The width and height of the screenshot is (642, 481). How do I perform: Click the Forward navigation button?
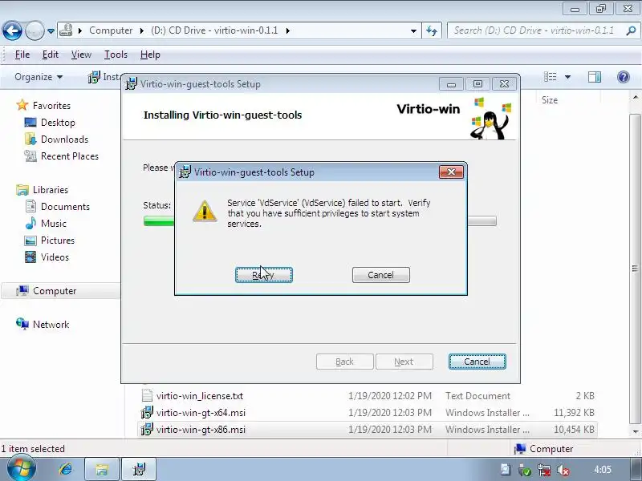(35, 30)
